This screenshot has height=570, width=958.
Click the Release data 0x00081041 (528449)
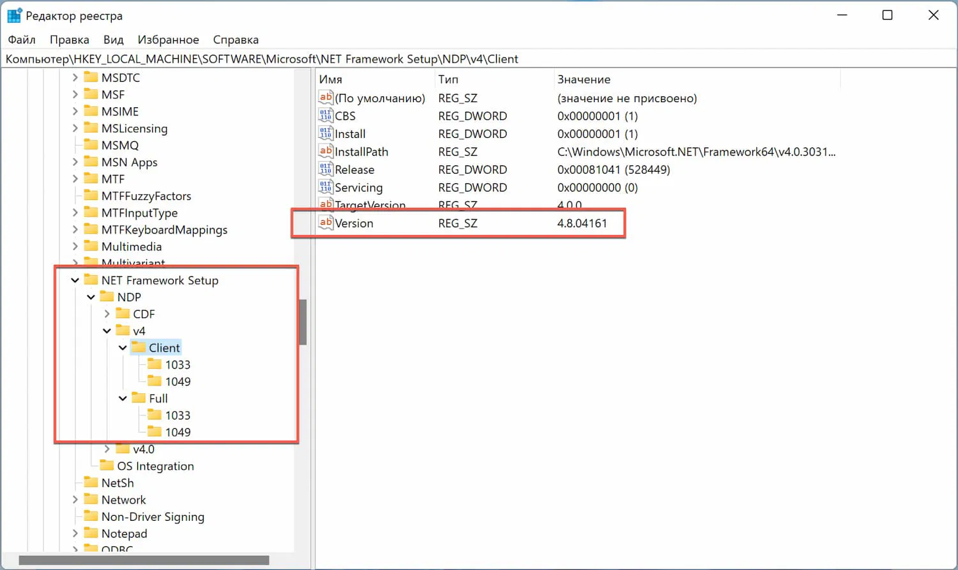click(614, 170)
